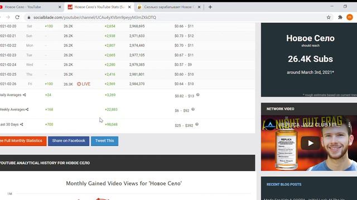Click Share on Facebook button
Viewport: 357px width, 200px height.
click(x=69, y=141)
